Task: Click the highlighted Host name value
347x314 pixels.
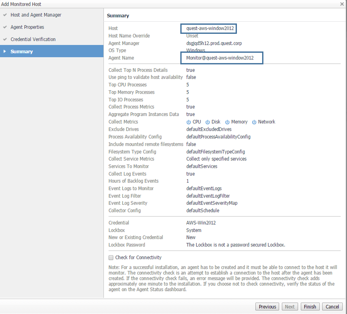Action: pyautogui.click(x=210, y=28)
